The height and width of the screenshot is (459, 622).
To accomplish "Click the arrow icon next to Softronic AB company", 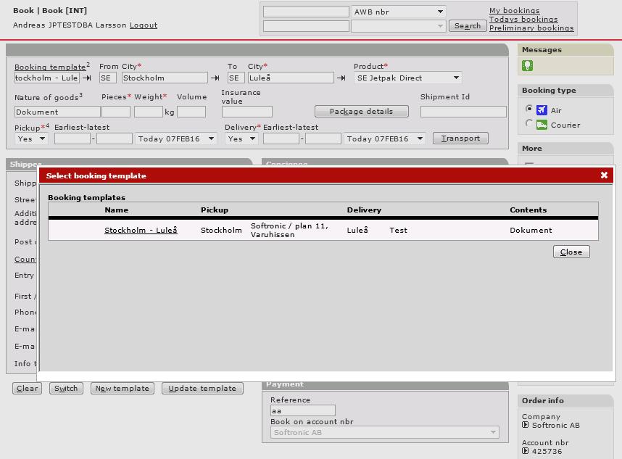I will click(x=525, y=425).
